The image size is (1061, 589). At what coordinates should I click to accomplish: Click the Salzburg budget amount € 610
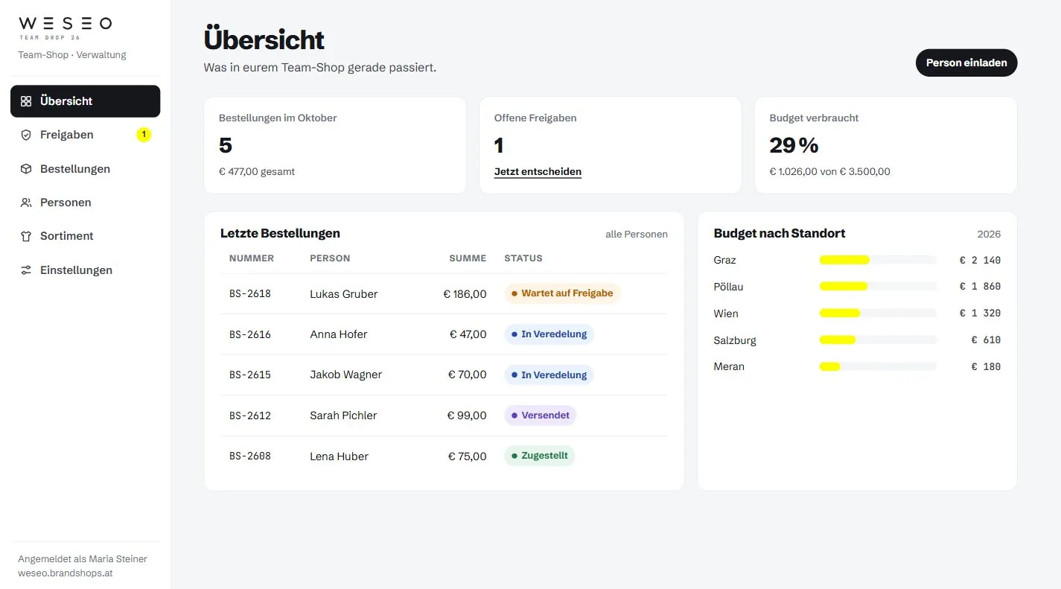987,340
